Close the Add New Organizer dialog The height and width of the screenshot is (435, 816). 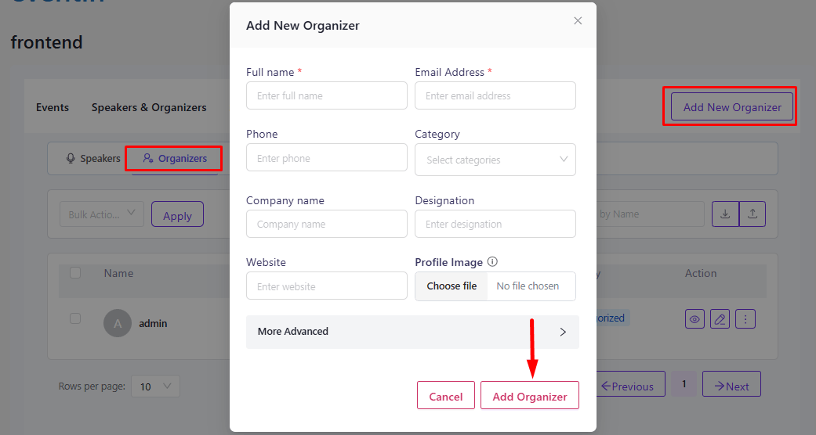[x=578, y=21]
